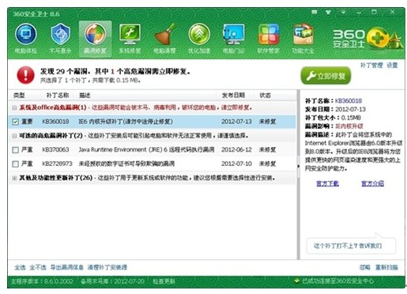Click 忽略 ignore link
Screen dimensions: 407x294
tap(365, 267)
